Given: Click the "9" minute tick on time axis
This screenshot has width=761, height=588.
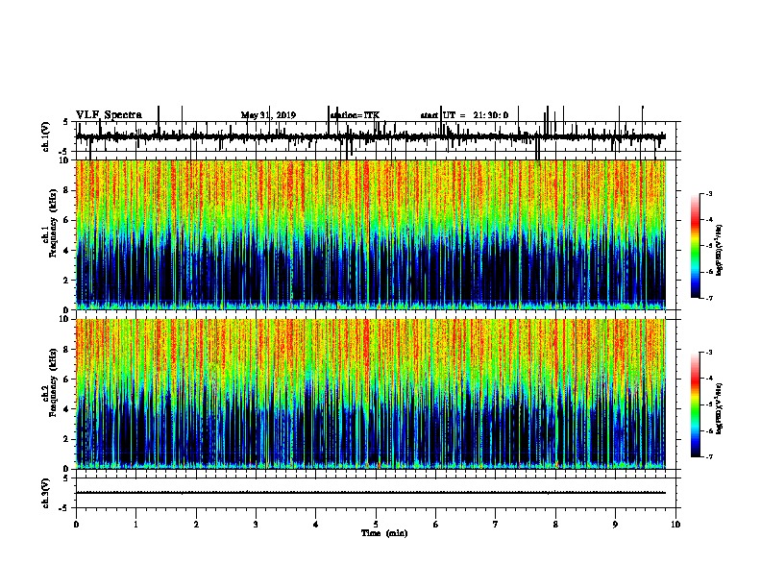Looking at the screenshot, I should [615, 525].
